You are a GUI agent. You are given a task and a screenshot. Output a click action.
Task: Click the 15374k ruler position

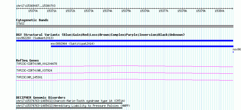click(x=108, y=11)
